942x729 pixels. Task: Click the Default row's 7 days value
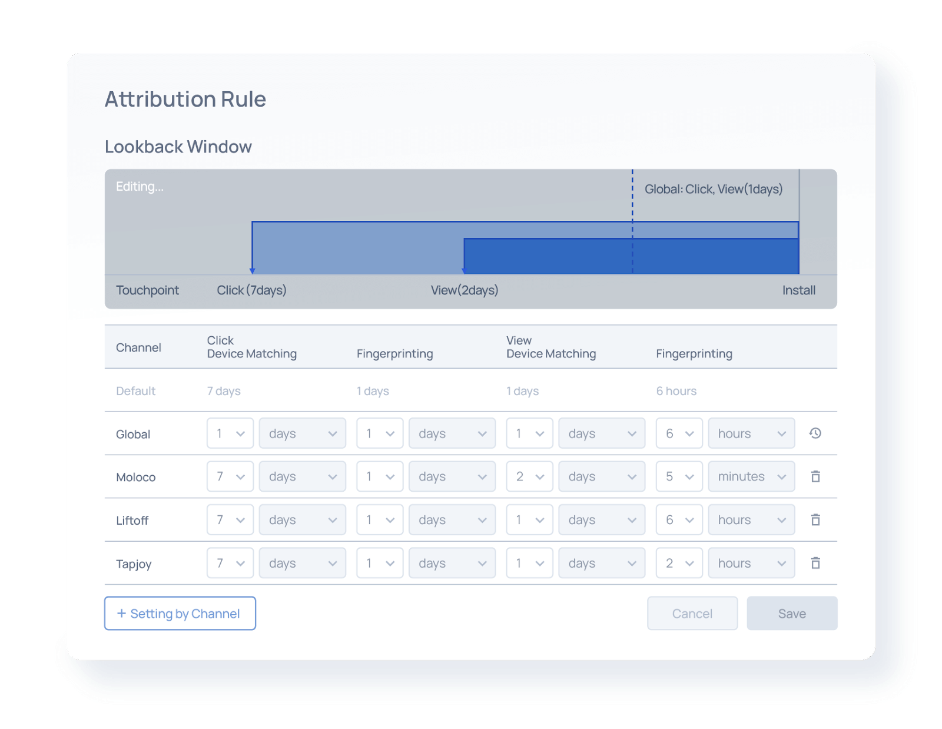point(224,391)
